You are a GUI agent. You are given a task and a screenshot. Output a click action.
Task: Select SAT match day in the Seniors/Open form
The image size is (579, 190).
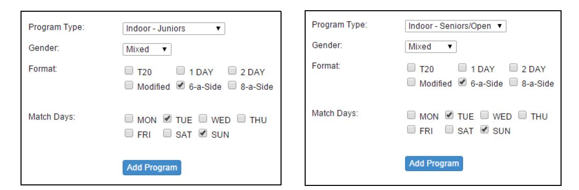click(449, 130)
